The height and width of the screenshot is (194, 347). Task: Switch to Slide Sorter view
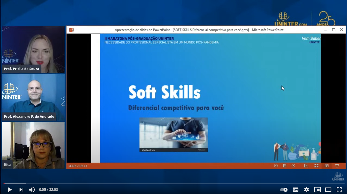click(316, 166)
